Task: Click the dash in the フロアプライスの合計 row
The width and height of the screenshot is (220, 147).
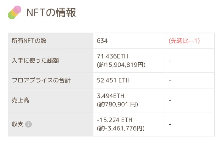Action: pyautogui.click(x=170, y=81)
